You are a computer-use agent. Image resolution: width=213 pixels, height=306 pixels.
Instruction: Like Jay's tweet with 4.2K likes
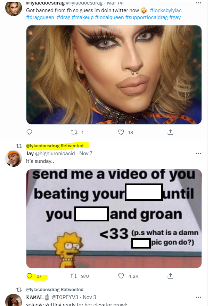121,276
